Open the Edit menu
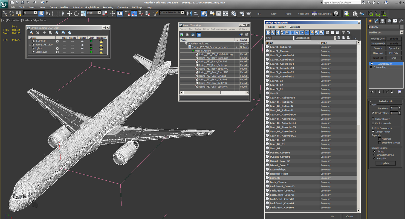The image size is (405, 219). (13, 7)
